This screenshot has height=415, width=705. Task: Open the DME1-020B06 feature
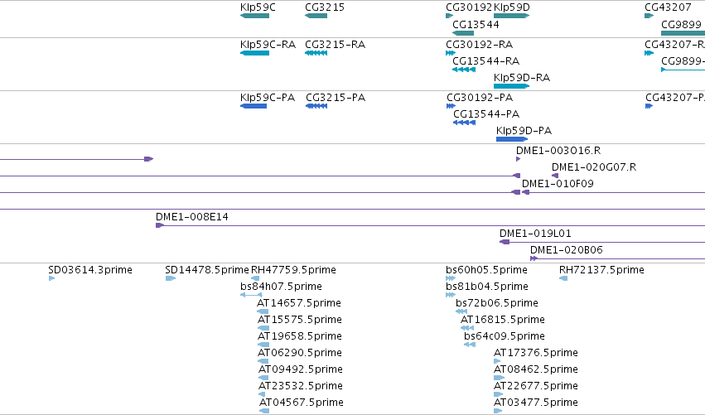(x=617, y=258)
